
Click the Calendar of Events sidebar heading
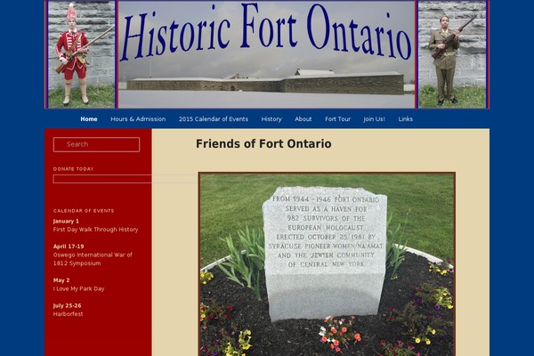pyautogui.click(x=84, y=211)
